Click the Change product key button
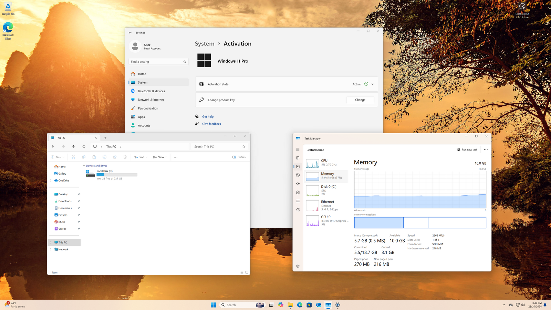551x310 pixels. (x=360, y=100)
